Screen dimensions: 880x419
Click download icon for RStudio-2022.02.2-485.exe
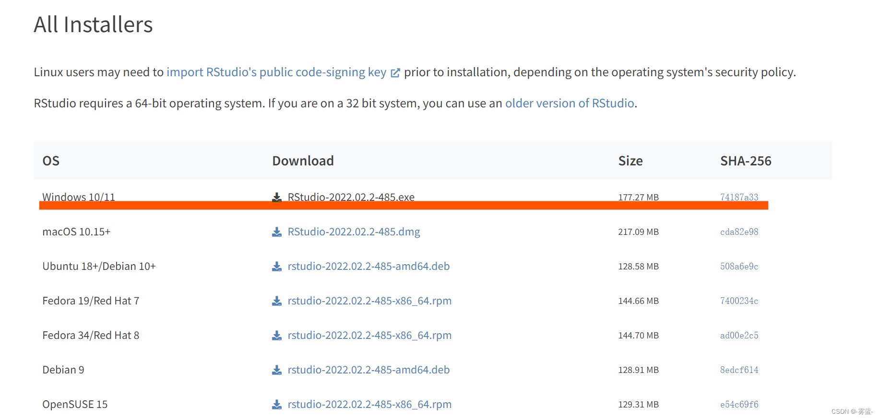coord(277,198)
